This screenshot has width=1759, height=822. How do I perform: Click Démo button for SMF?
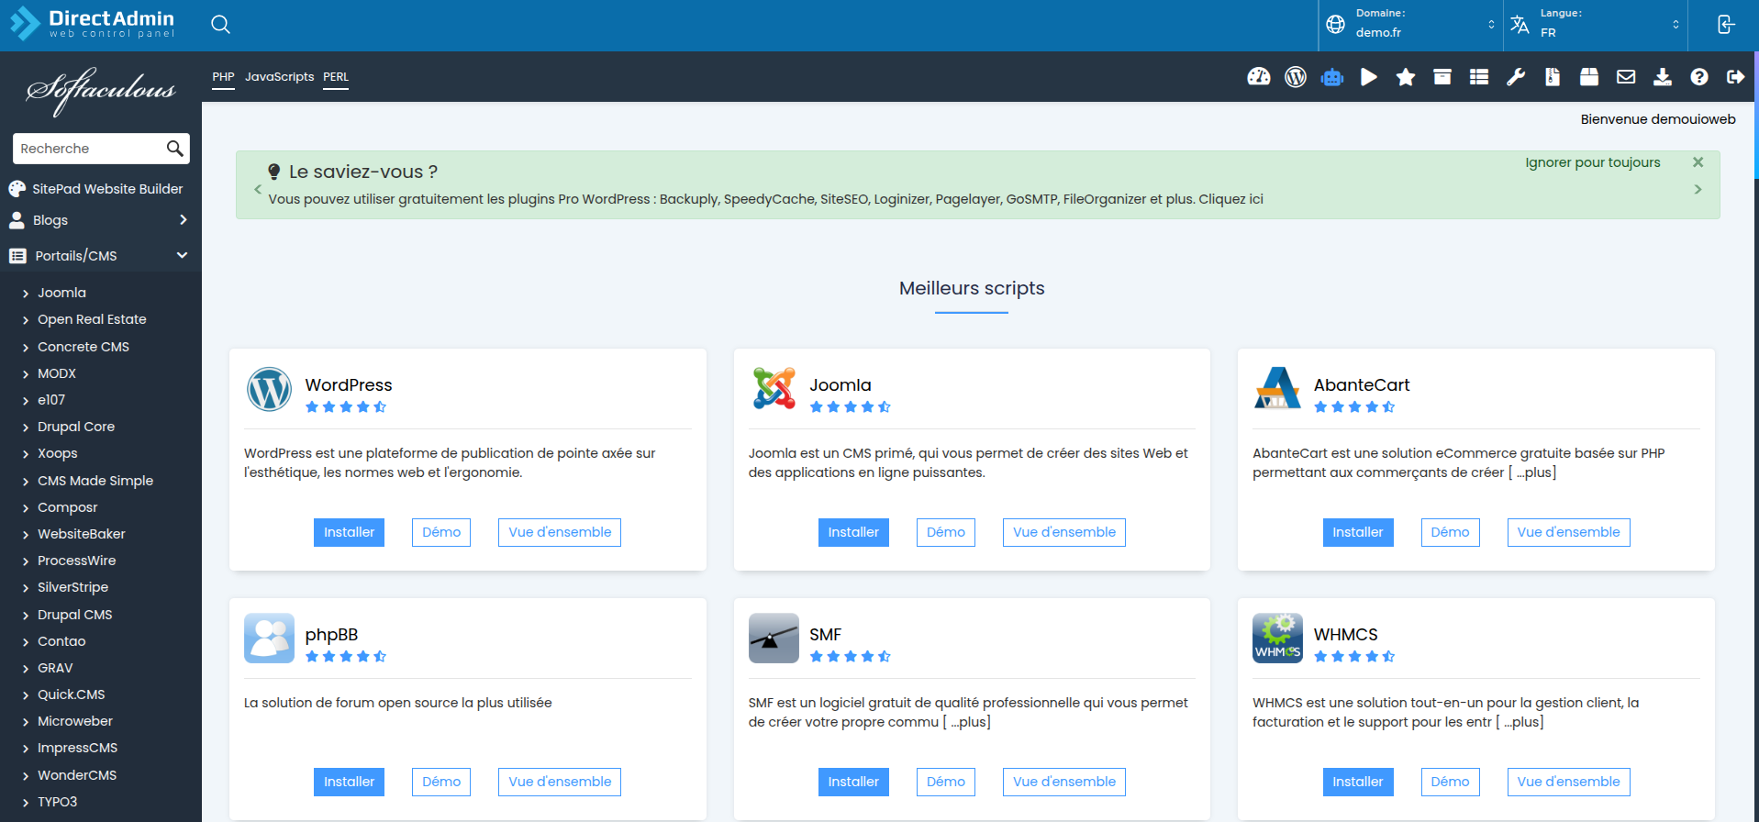(x=945, y=782)
